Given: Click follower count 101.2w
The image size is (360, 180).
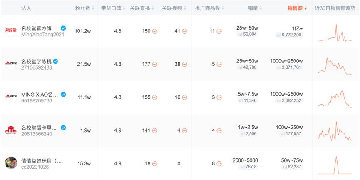Looking at the screenshot, I should [83, 31].
